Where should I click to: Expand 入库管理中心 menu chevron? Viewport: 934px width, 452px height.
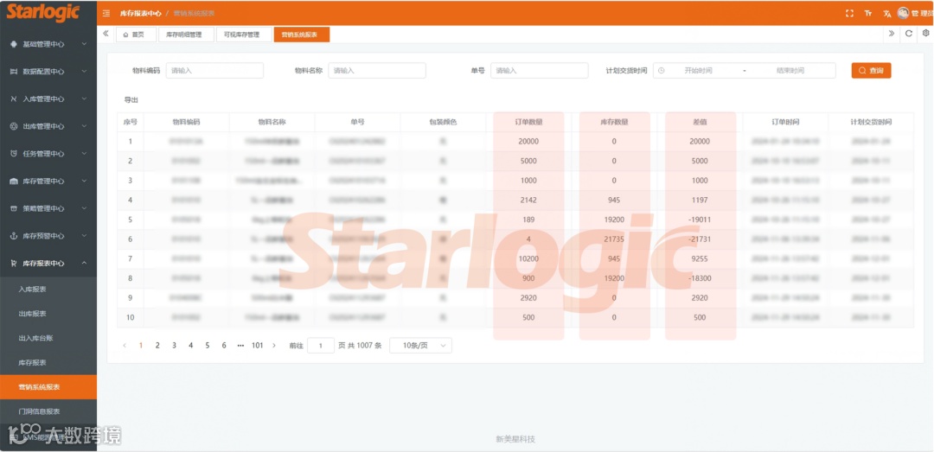(x=84, y=99)
